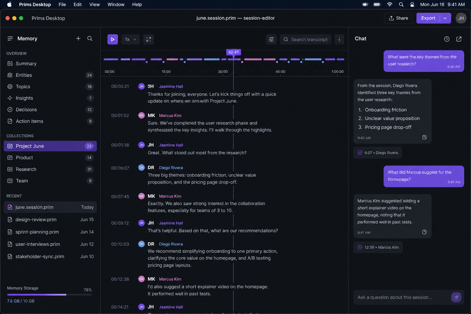Image resolution: width=471 pixels, height=314 pixels.
Task: Open the Help menu
Action: click(137, 5)
